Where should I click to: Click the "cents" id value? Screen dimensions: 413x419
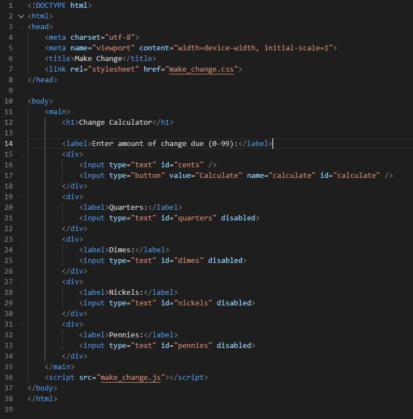[188, 165]
